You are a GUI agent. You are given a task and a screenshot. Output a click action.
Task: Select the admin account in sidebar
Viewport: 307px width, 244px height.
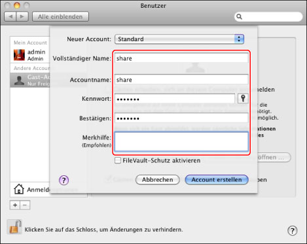pos(30,55)
